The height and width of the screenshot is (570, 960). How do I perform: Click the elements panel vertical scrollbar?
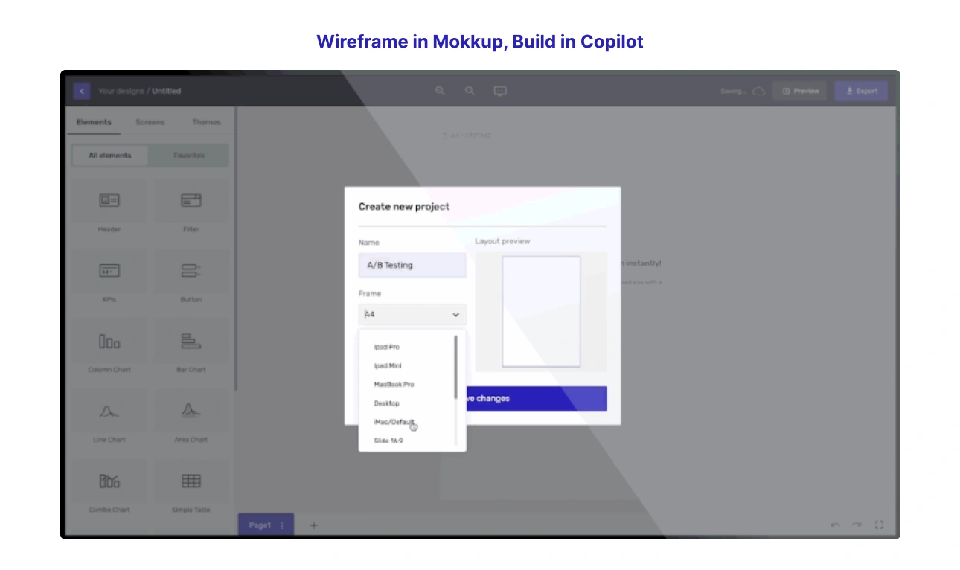(x=236, y=249)
